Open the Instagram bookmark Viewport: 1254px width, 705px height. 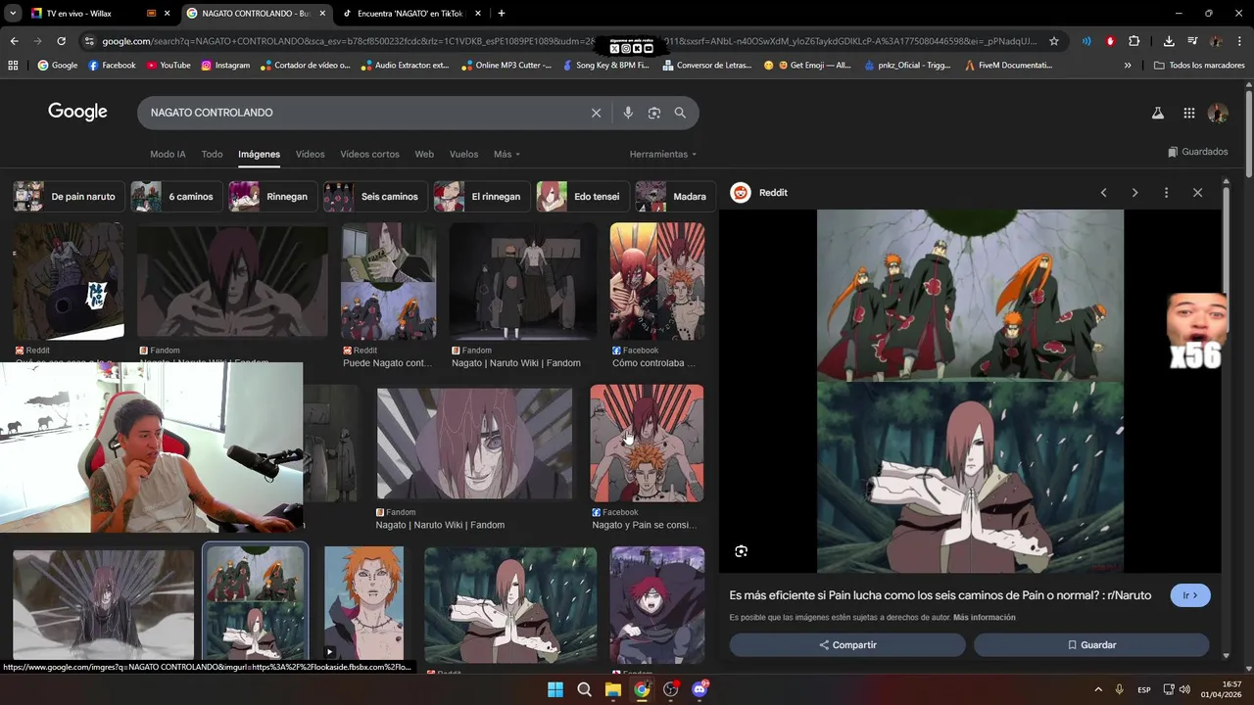point(225,66)
